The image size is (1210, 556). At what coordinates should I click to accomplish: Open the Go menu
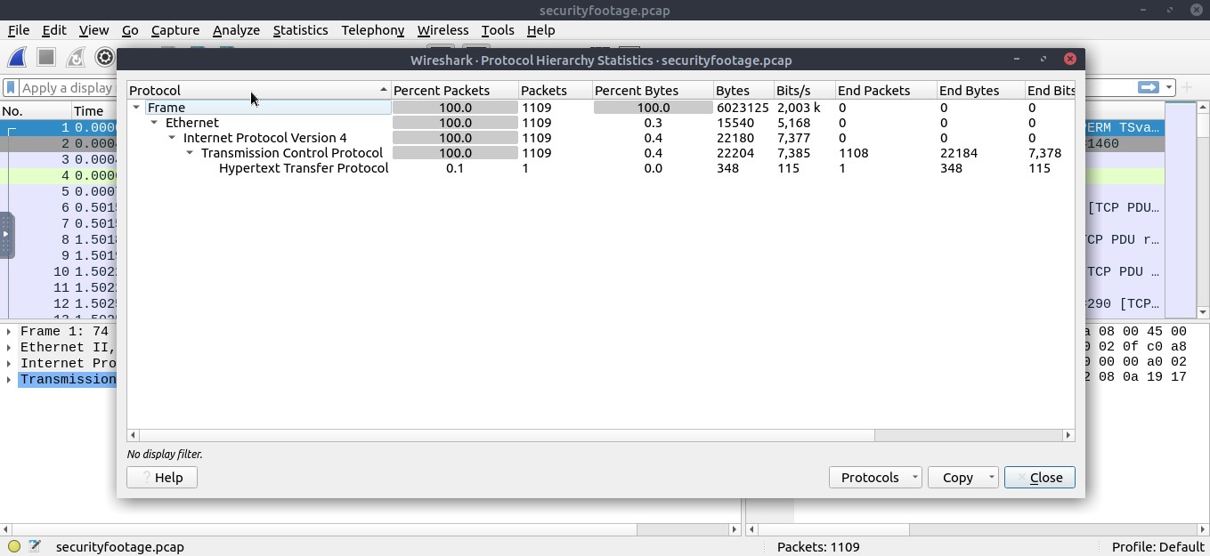(130, 30)
